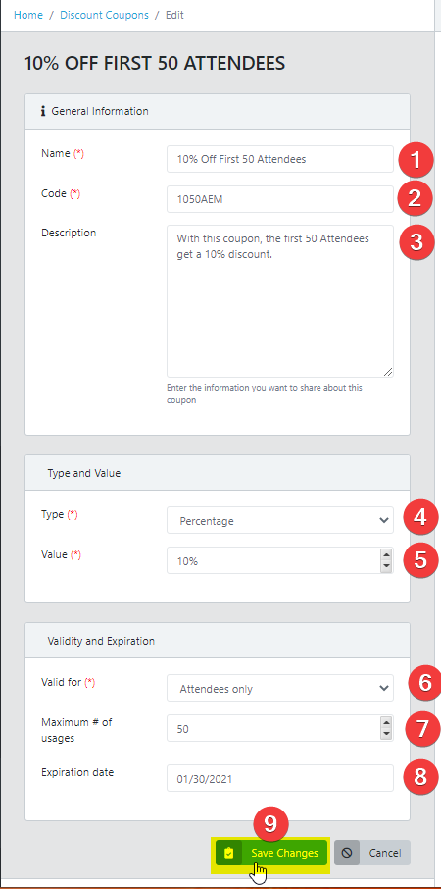Screen dimensions: 441x889
Task: Click the Save Changes button
Action: (x=271, y=853)
